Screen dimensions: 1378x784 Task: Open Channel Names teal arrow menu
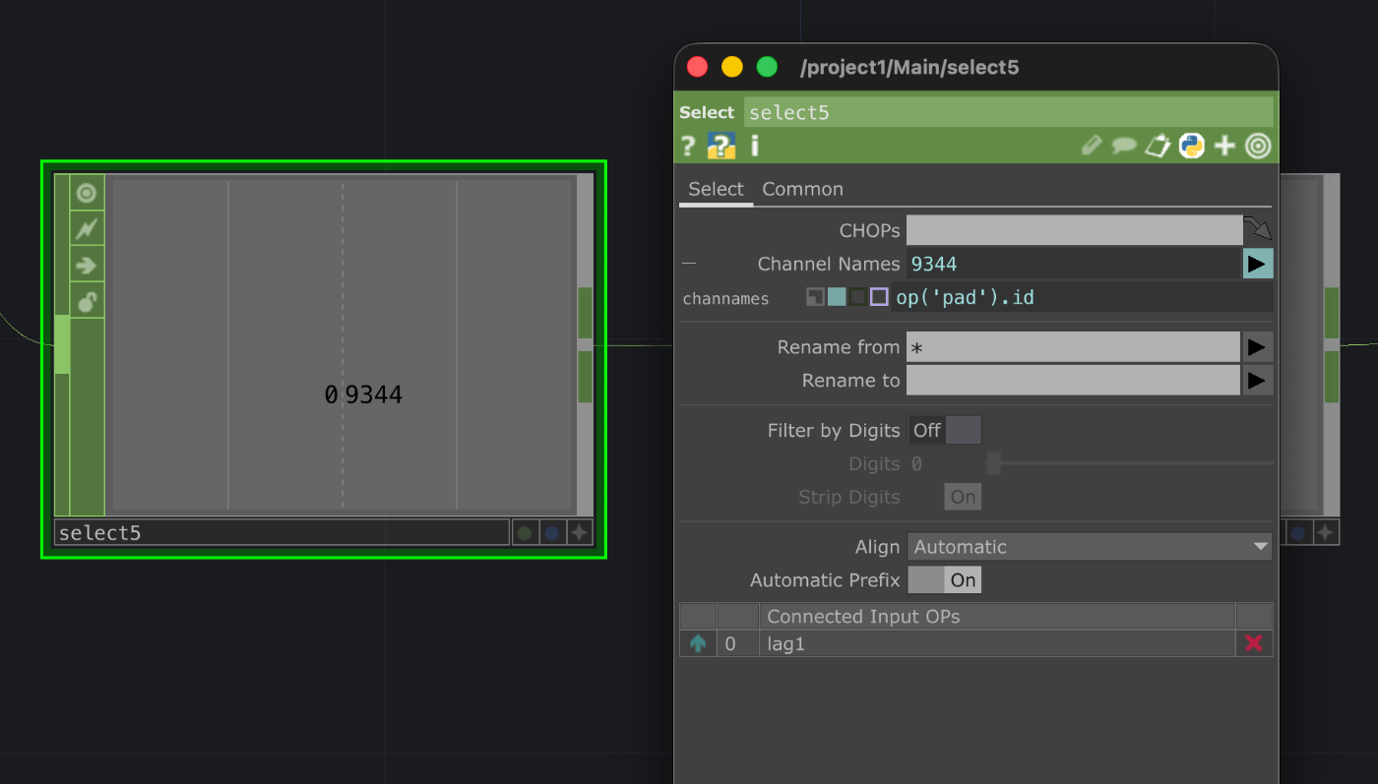pyautogui.click(x=1258, y=264)
